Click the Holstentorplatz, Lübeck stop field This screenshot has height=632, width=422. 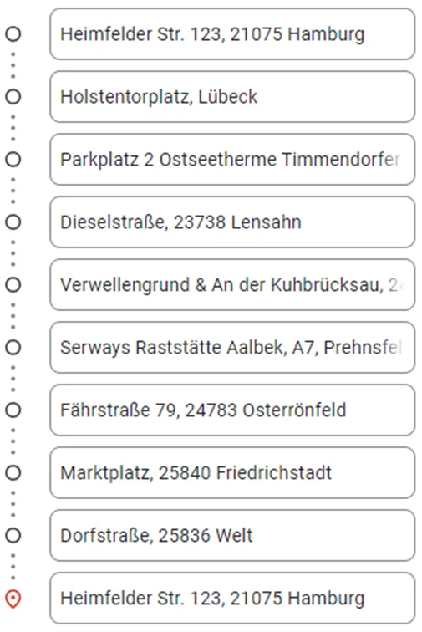click(232, 97)
